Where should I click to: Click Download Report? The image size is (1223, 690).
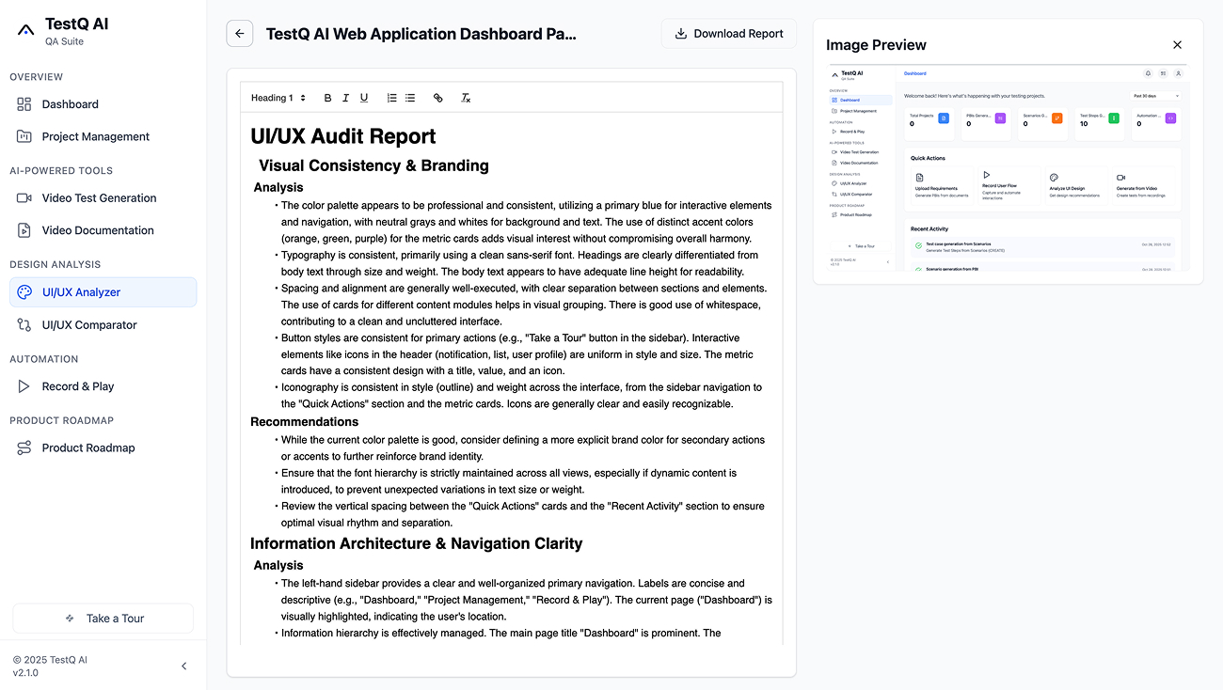click(728, 33)
